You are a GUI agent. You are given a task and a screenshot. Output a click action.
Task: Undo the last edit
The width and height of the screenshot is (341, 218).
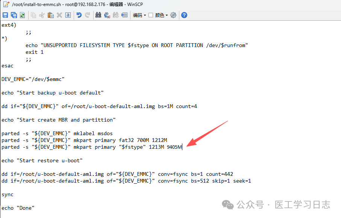79,15
